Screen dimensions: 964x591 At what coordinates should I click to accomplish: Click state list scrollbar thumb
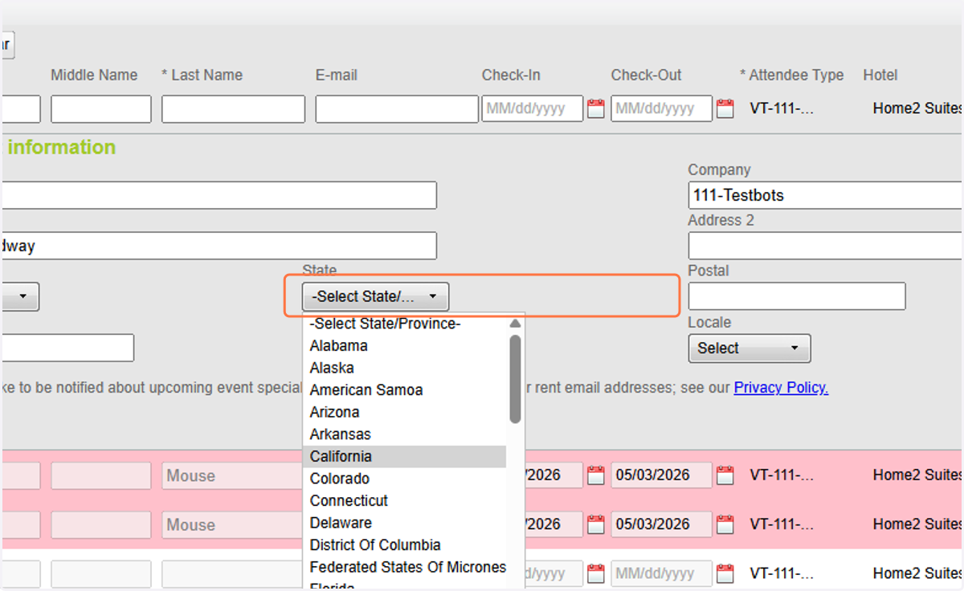tap(515, 378)
